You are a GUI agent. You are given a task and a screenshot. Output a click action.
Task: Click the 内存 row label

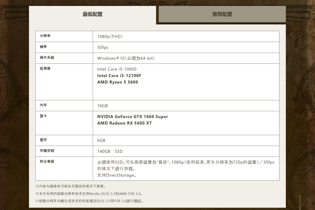pyautogui.click(x=43, y=105)
